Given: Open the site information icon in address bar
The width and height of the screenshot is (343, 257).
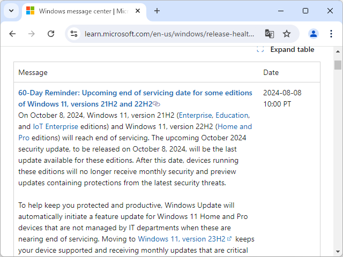Looking at the screenshot, I should [74, 34].
